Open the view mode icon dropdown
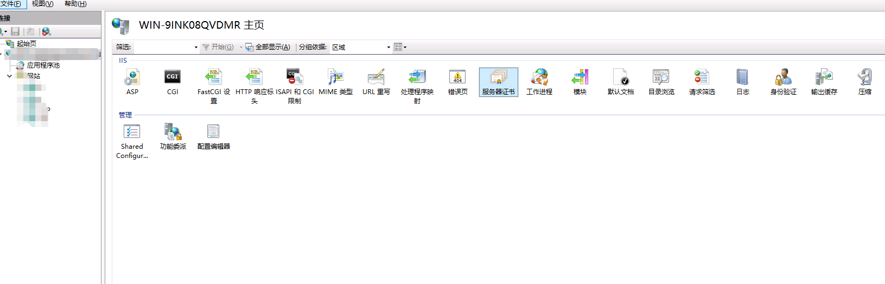Viewport: 885px width, 284px height. point(400,48)
